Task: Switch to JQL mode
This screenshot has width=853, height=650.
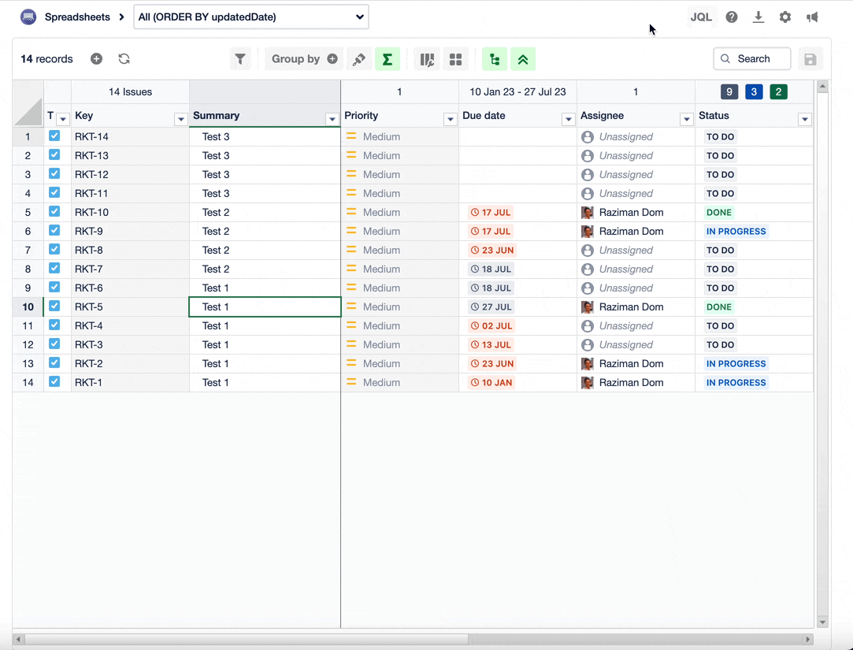Action: [700, 17]
